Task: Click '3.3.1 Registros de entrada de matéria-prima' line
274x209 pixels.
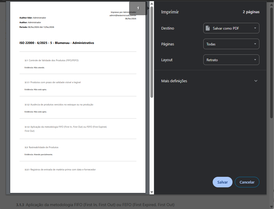Action: coord(60,169)
